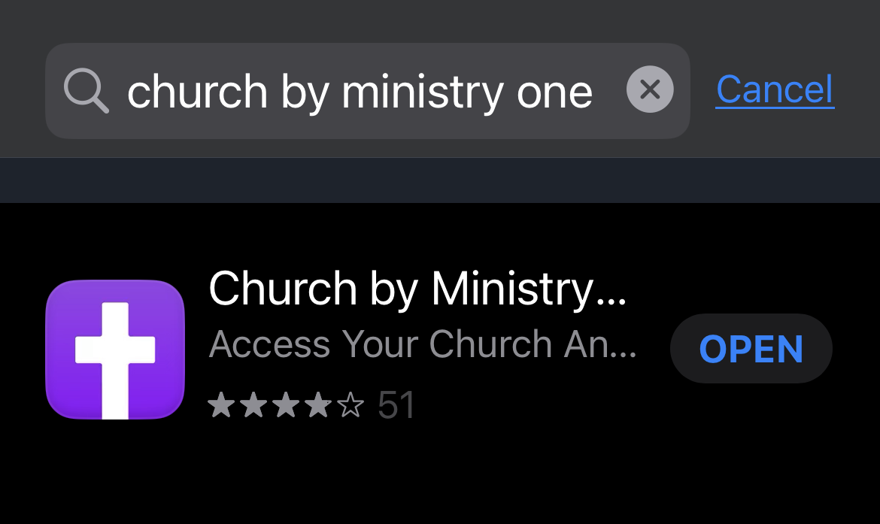Click the word "ministry" in search query
Viewport: 880px width, 524px height.
point(420,92)
